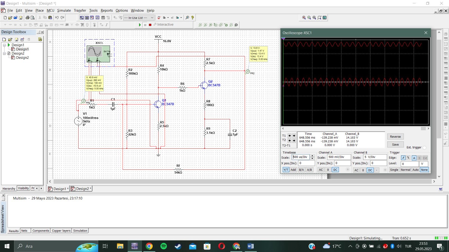449x252 pixels.
Task: Click the Find toolbar icon
Action: [x=187, y=18]
